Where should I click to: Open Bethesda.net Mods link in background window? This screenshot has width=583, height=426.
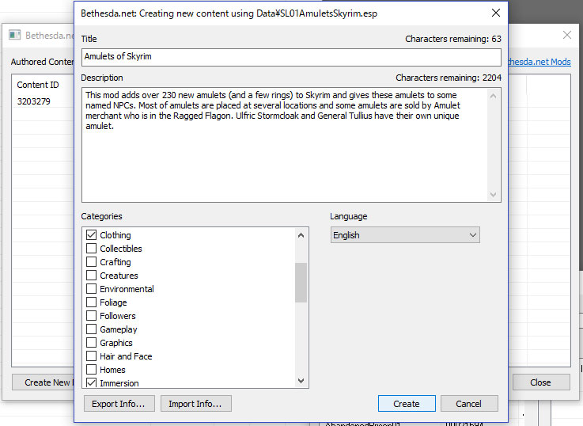(x=539, y=62)
